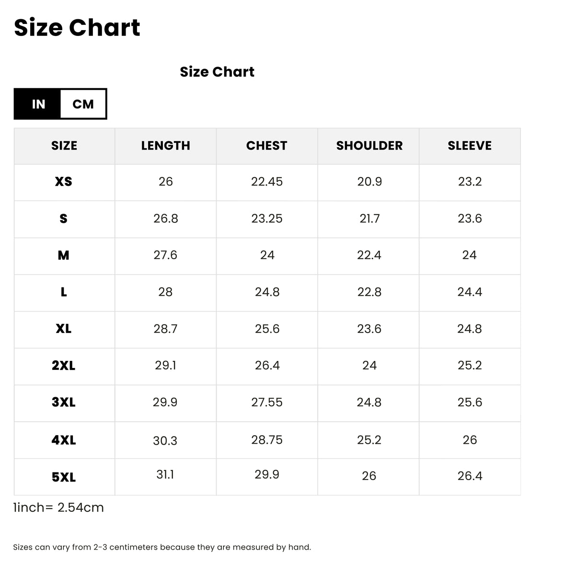
Task: Click the LENGTH column header
Action: 165,146
